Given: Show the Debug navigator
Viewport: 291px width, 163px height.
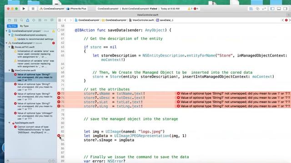Looking at the screenshot, I should click(x=40, y=20).
